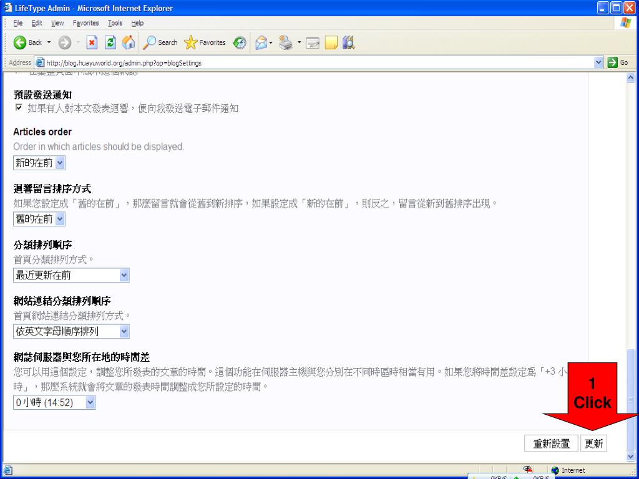
Task: Open the Search magnifier toolbar button
Action: (x=160, y=42)
